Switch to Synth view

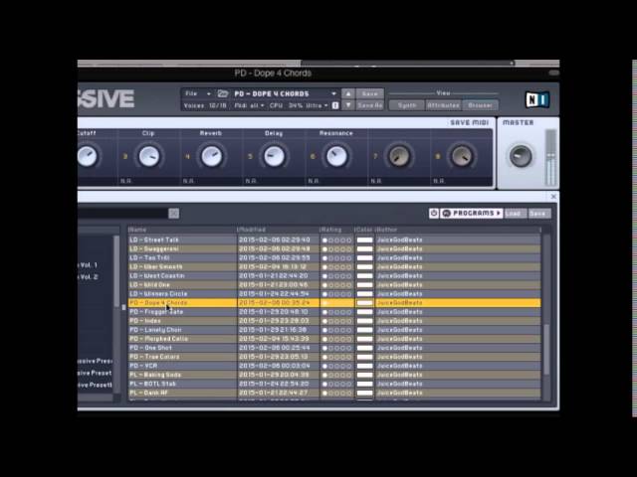pos(407,105)
